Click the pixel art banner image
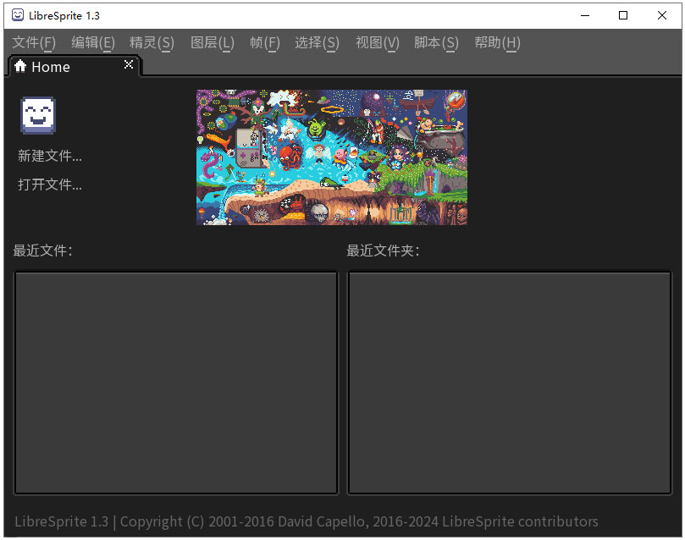This screenshot has width=685, height=540. coord(332,157)
